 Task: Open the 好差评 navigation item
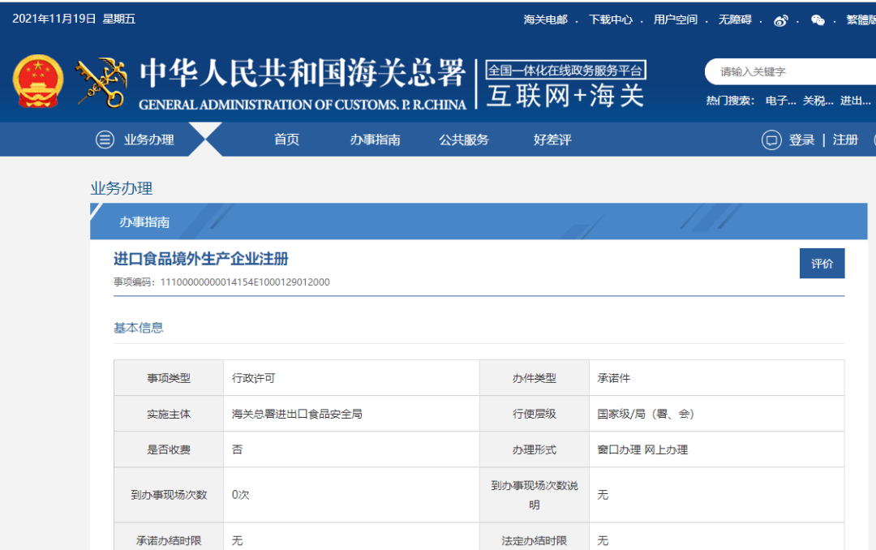coord(552,140)
